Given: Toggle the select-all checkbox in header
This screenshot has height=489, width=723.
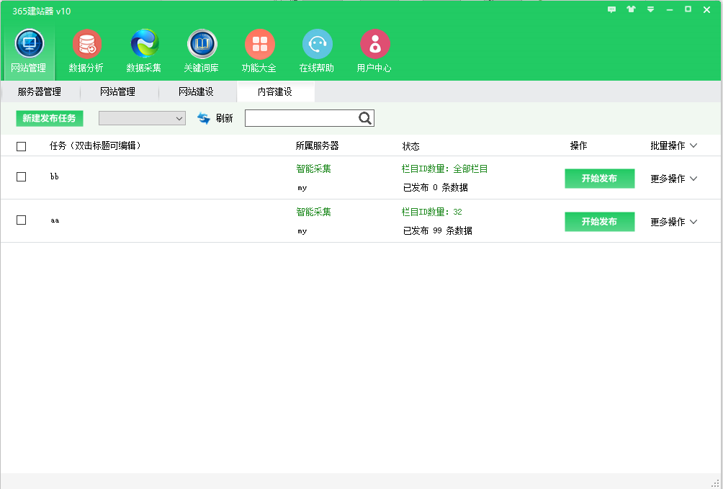Looking at the screenshot, I should (x=21, y=147).
